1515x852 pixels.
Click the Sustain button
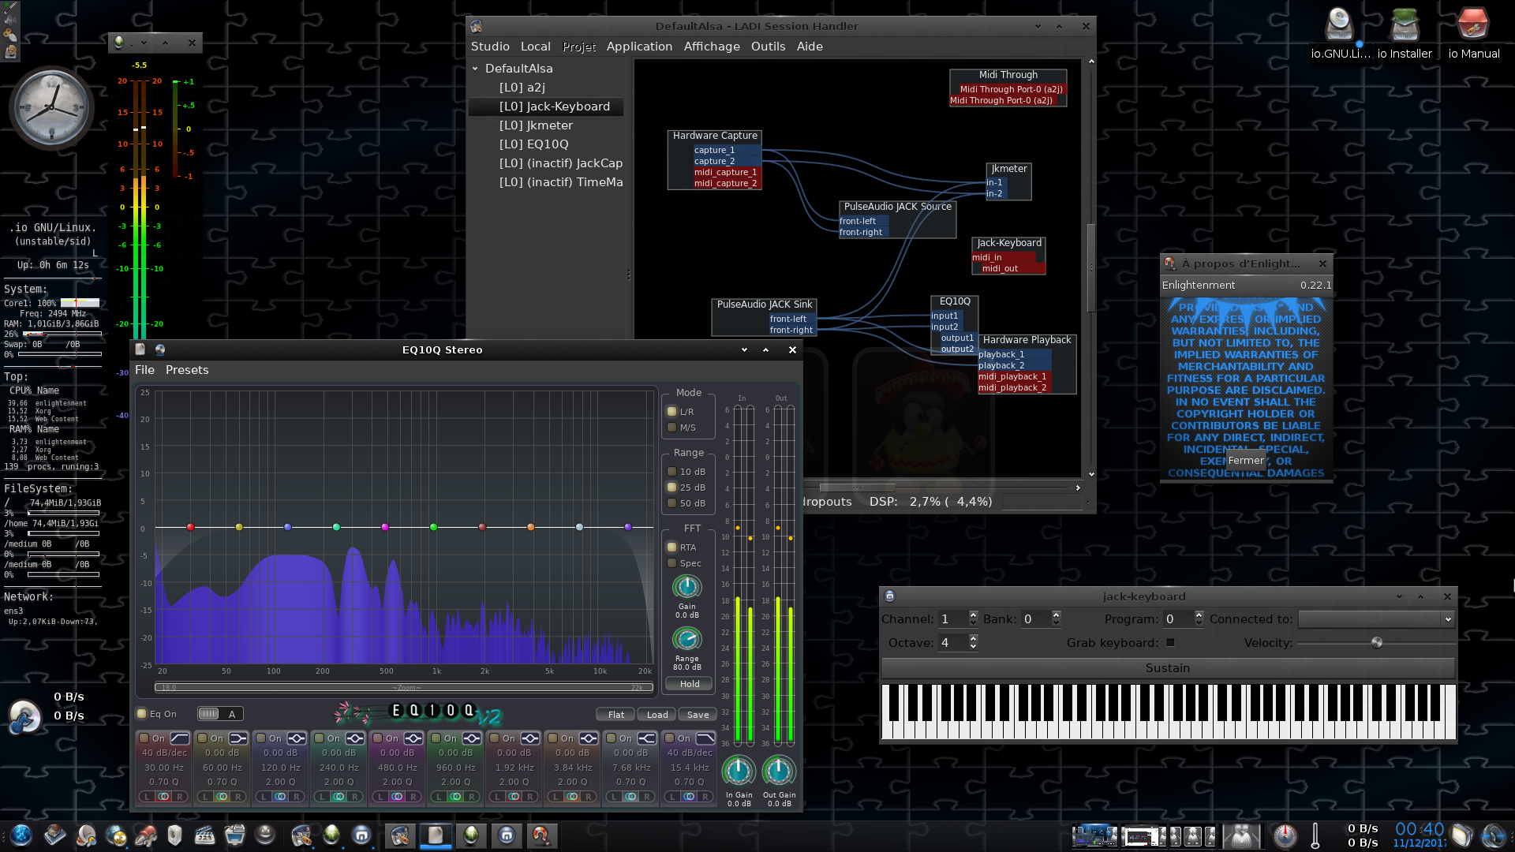1167,668
